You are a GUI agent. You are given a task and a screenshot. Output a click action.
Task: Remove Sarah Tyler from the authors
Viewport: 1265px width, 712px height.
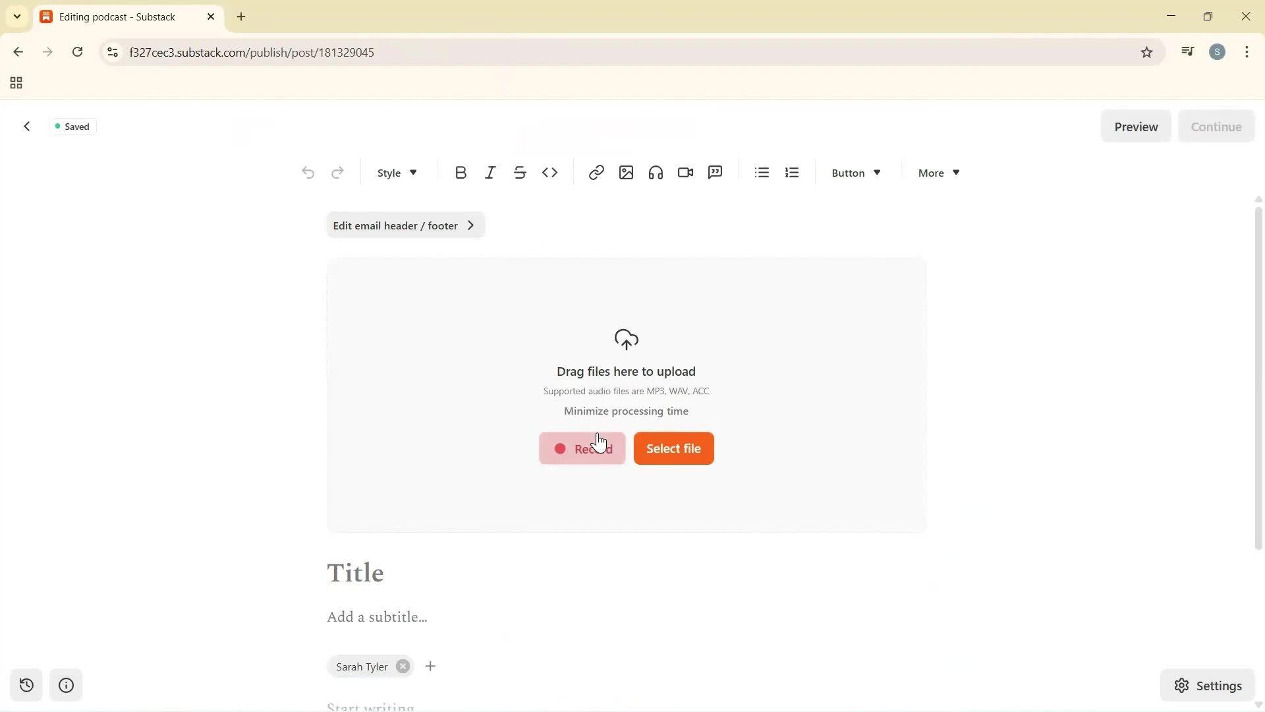point(403,666)
